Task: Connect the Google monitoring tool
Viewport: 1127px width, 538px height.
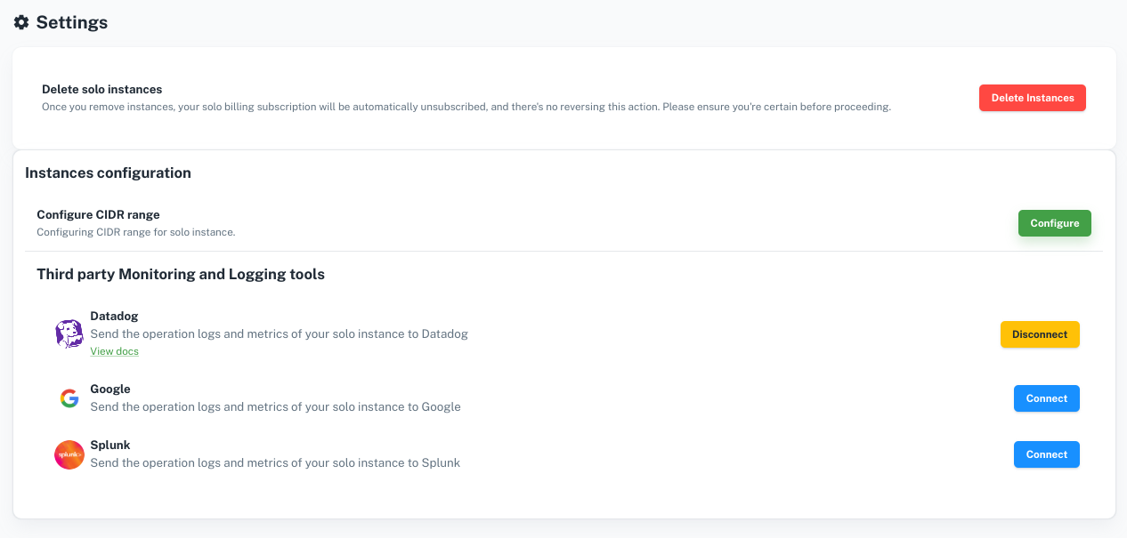Action: point(1046,398)
